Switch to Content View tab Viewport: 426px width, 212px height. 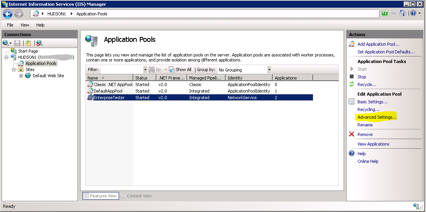[136, 196]
